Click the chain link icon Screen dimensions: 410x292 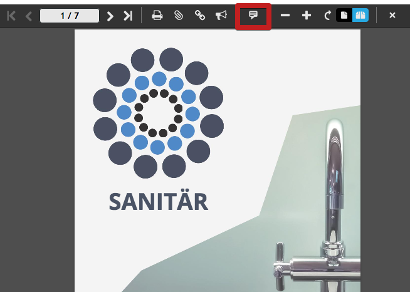[200, 16]
